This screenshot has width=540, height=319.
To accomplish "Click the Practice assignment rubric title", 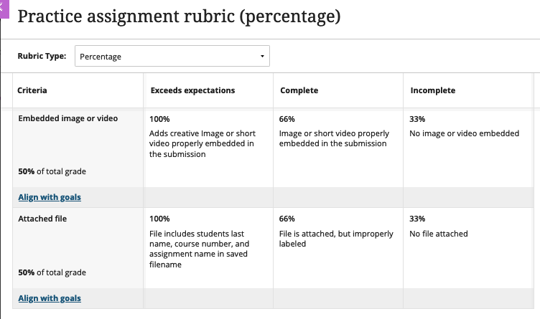I will tap(179, 16).
